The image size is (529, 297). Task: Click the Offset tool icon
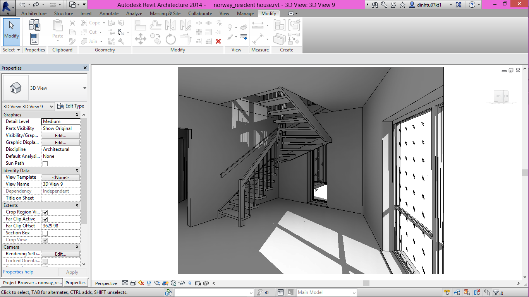pos(156,25)
